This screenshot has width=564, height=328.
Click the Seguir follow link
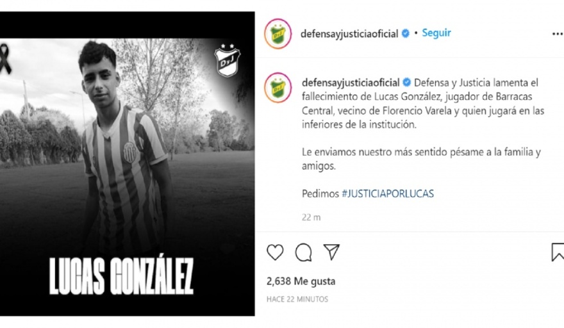pos(436,33)
